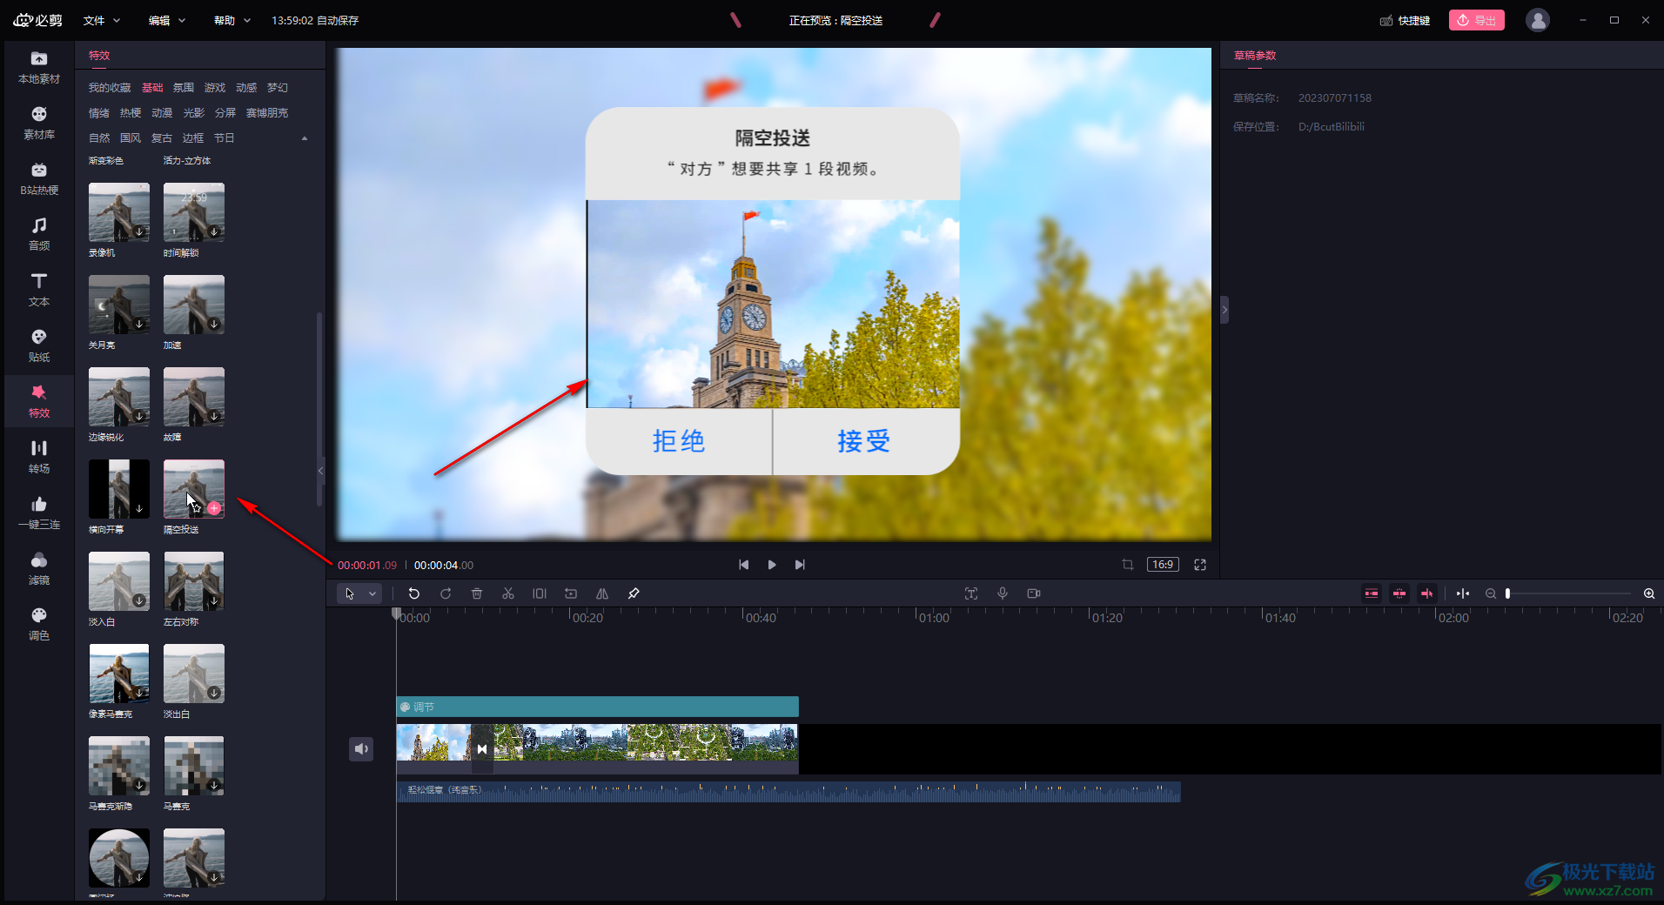The width and height of the screenshot is (1664, 905).
Task: Select the 赛博朋克 effect category
Action: (x=267, y=113)
